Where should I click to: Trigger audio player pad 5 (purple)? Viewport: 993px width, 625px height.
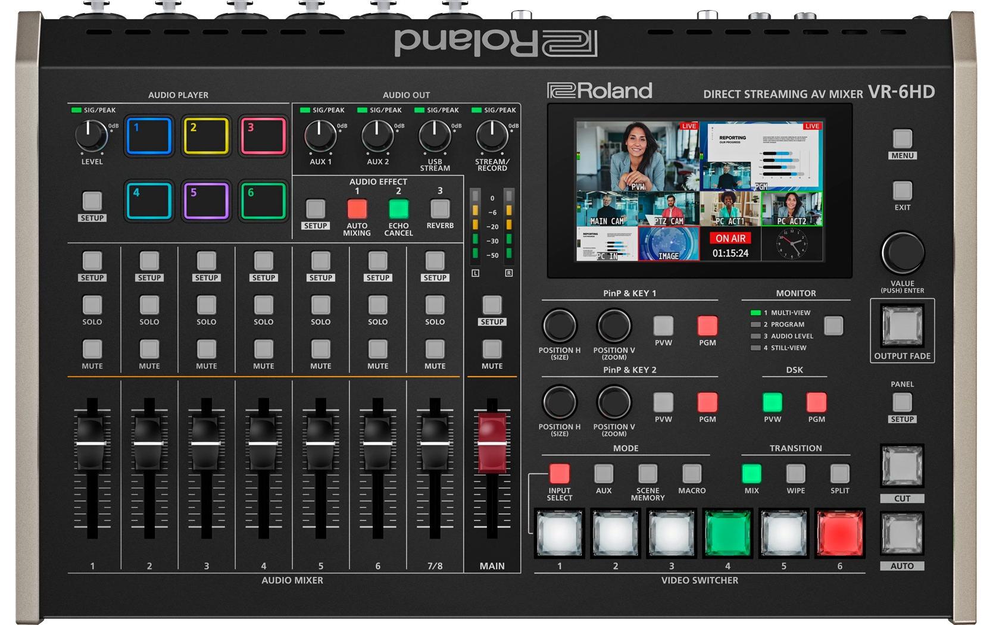point(206,201)
